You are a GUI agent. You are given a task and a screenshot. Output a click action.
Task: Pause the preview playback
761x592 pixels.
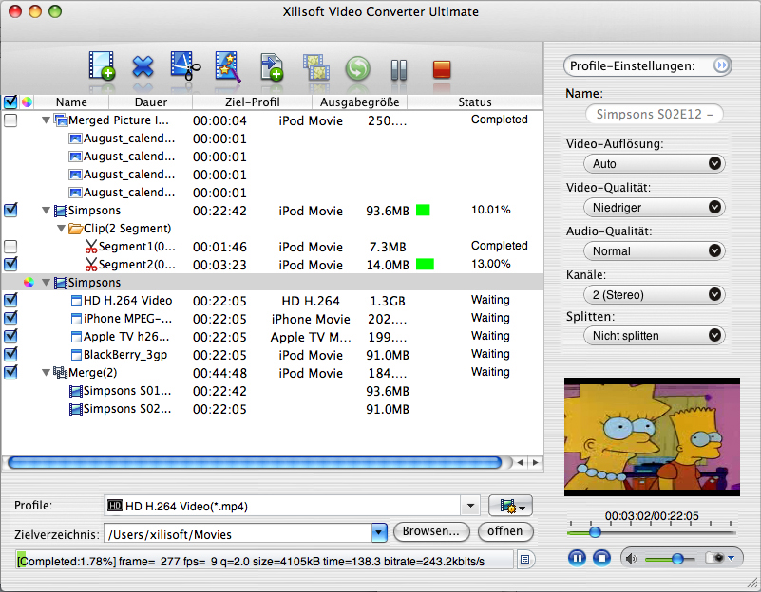coord(577,558)
